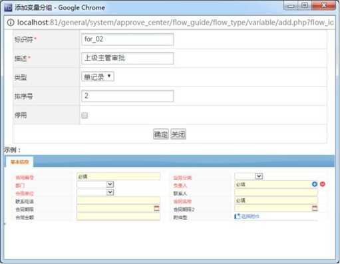Click the 合同编号 required field
The height and width of the screenshot is (264, 340).
click(x=118, y=176)
